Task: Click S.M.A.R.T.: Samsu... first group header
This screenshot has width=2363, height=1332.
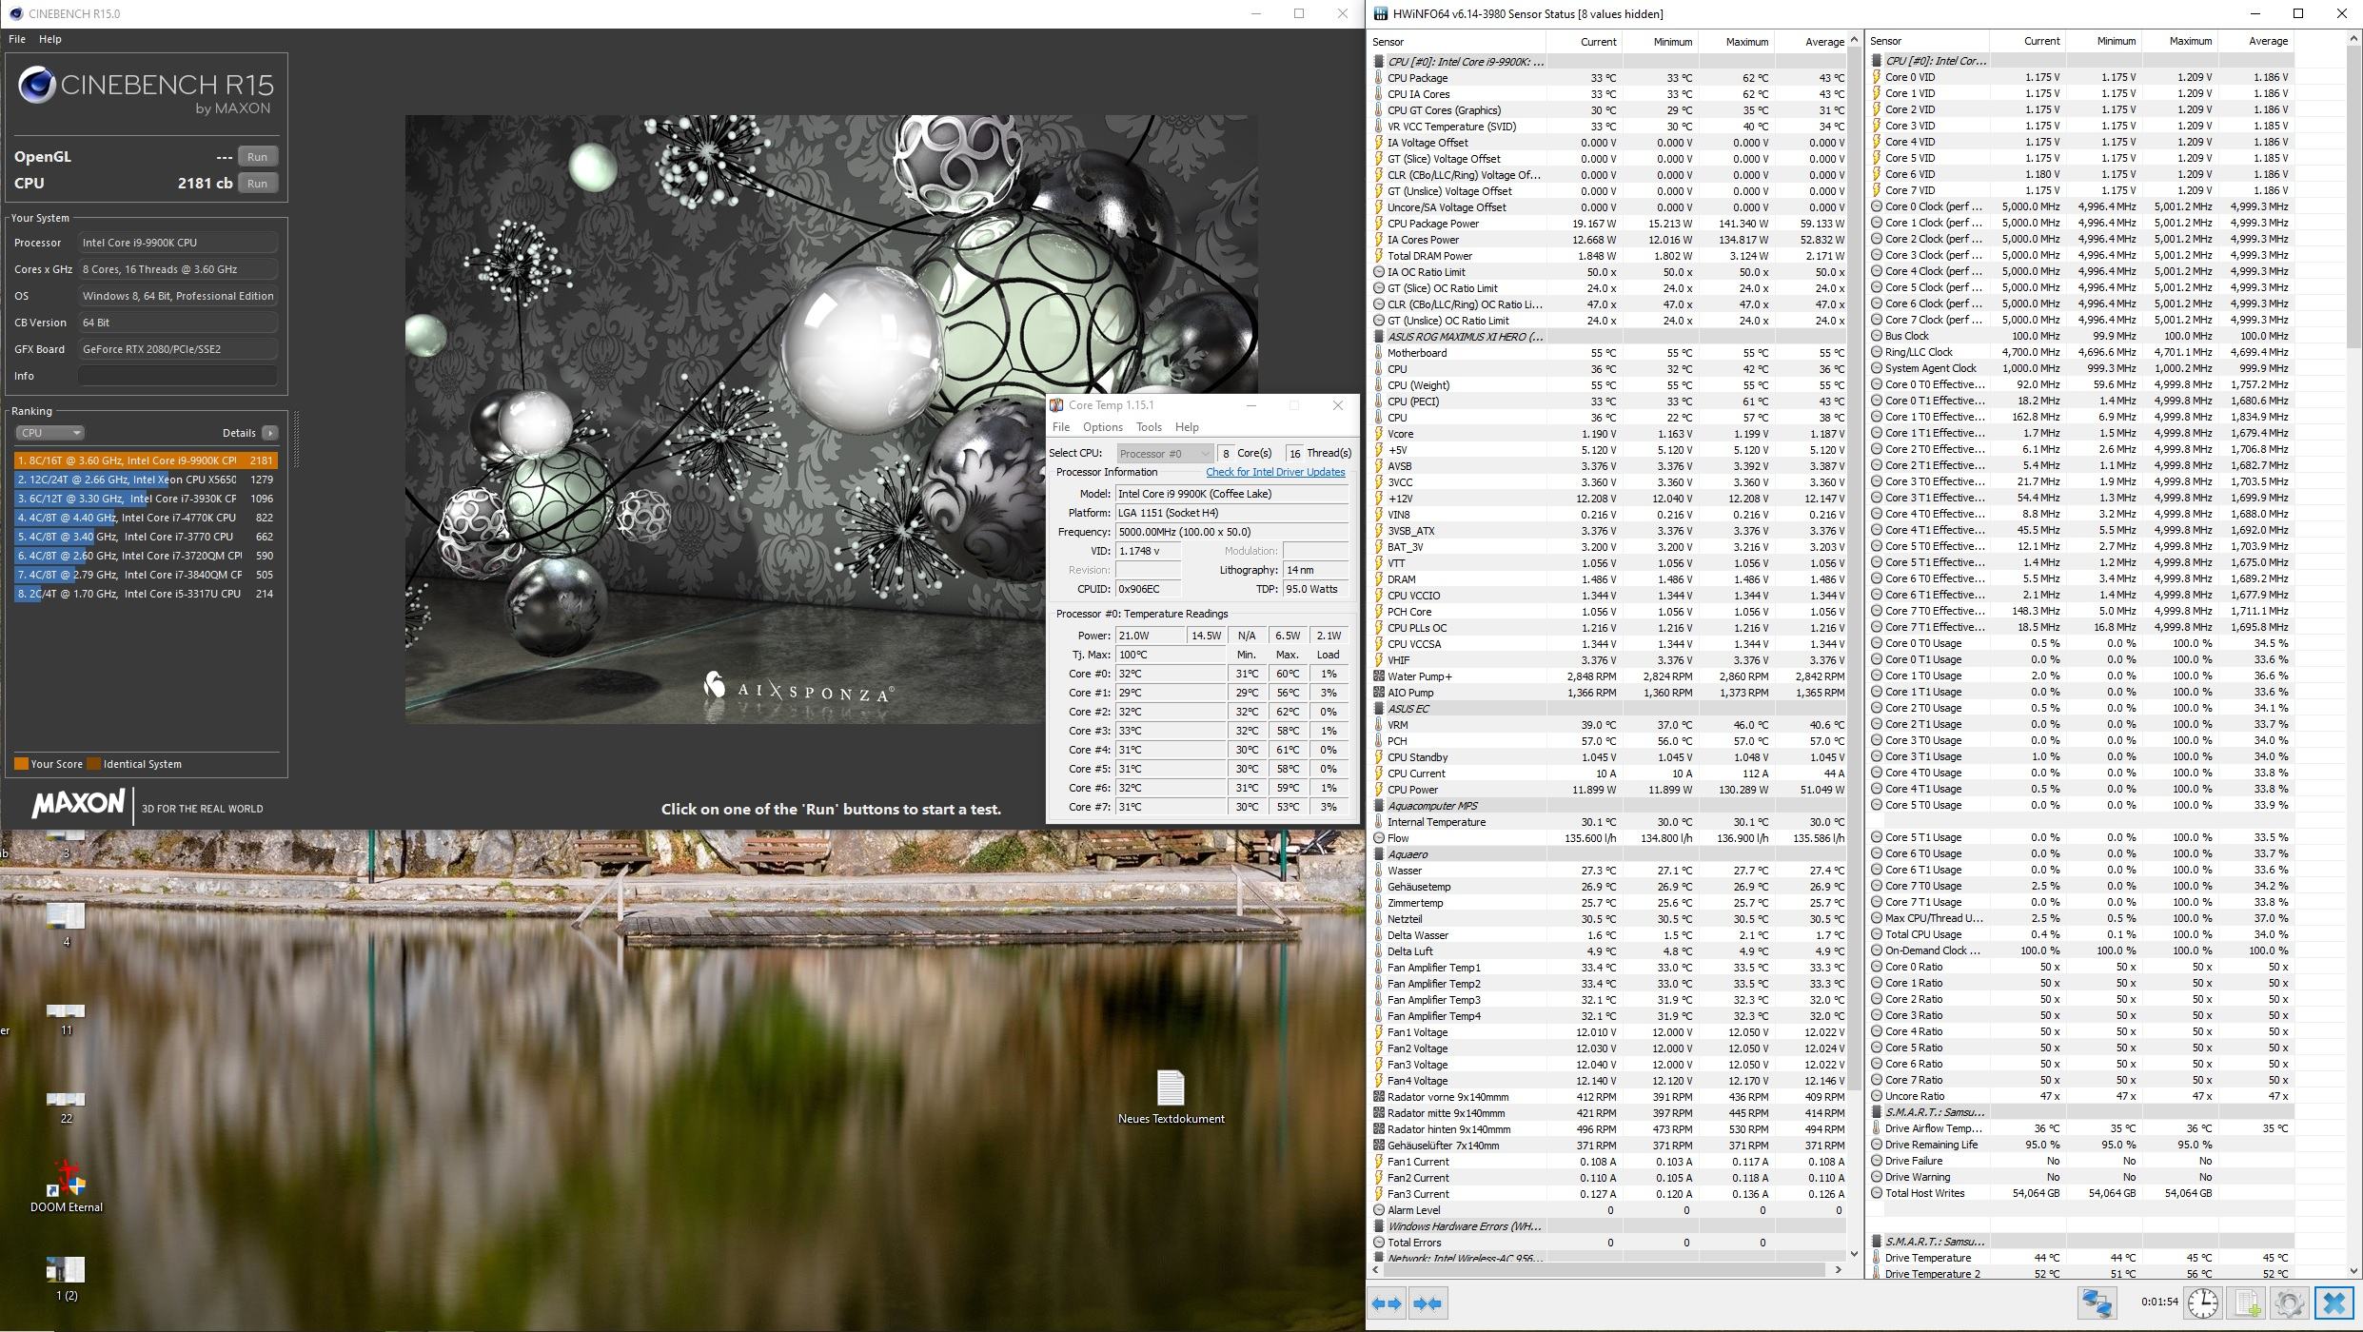Action: [x=1935, y=1112]
